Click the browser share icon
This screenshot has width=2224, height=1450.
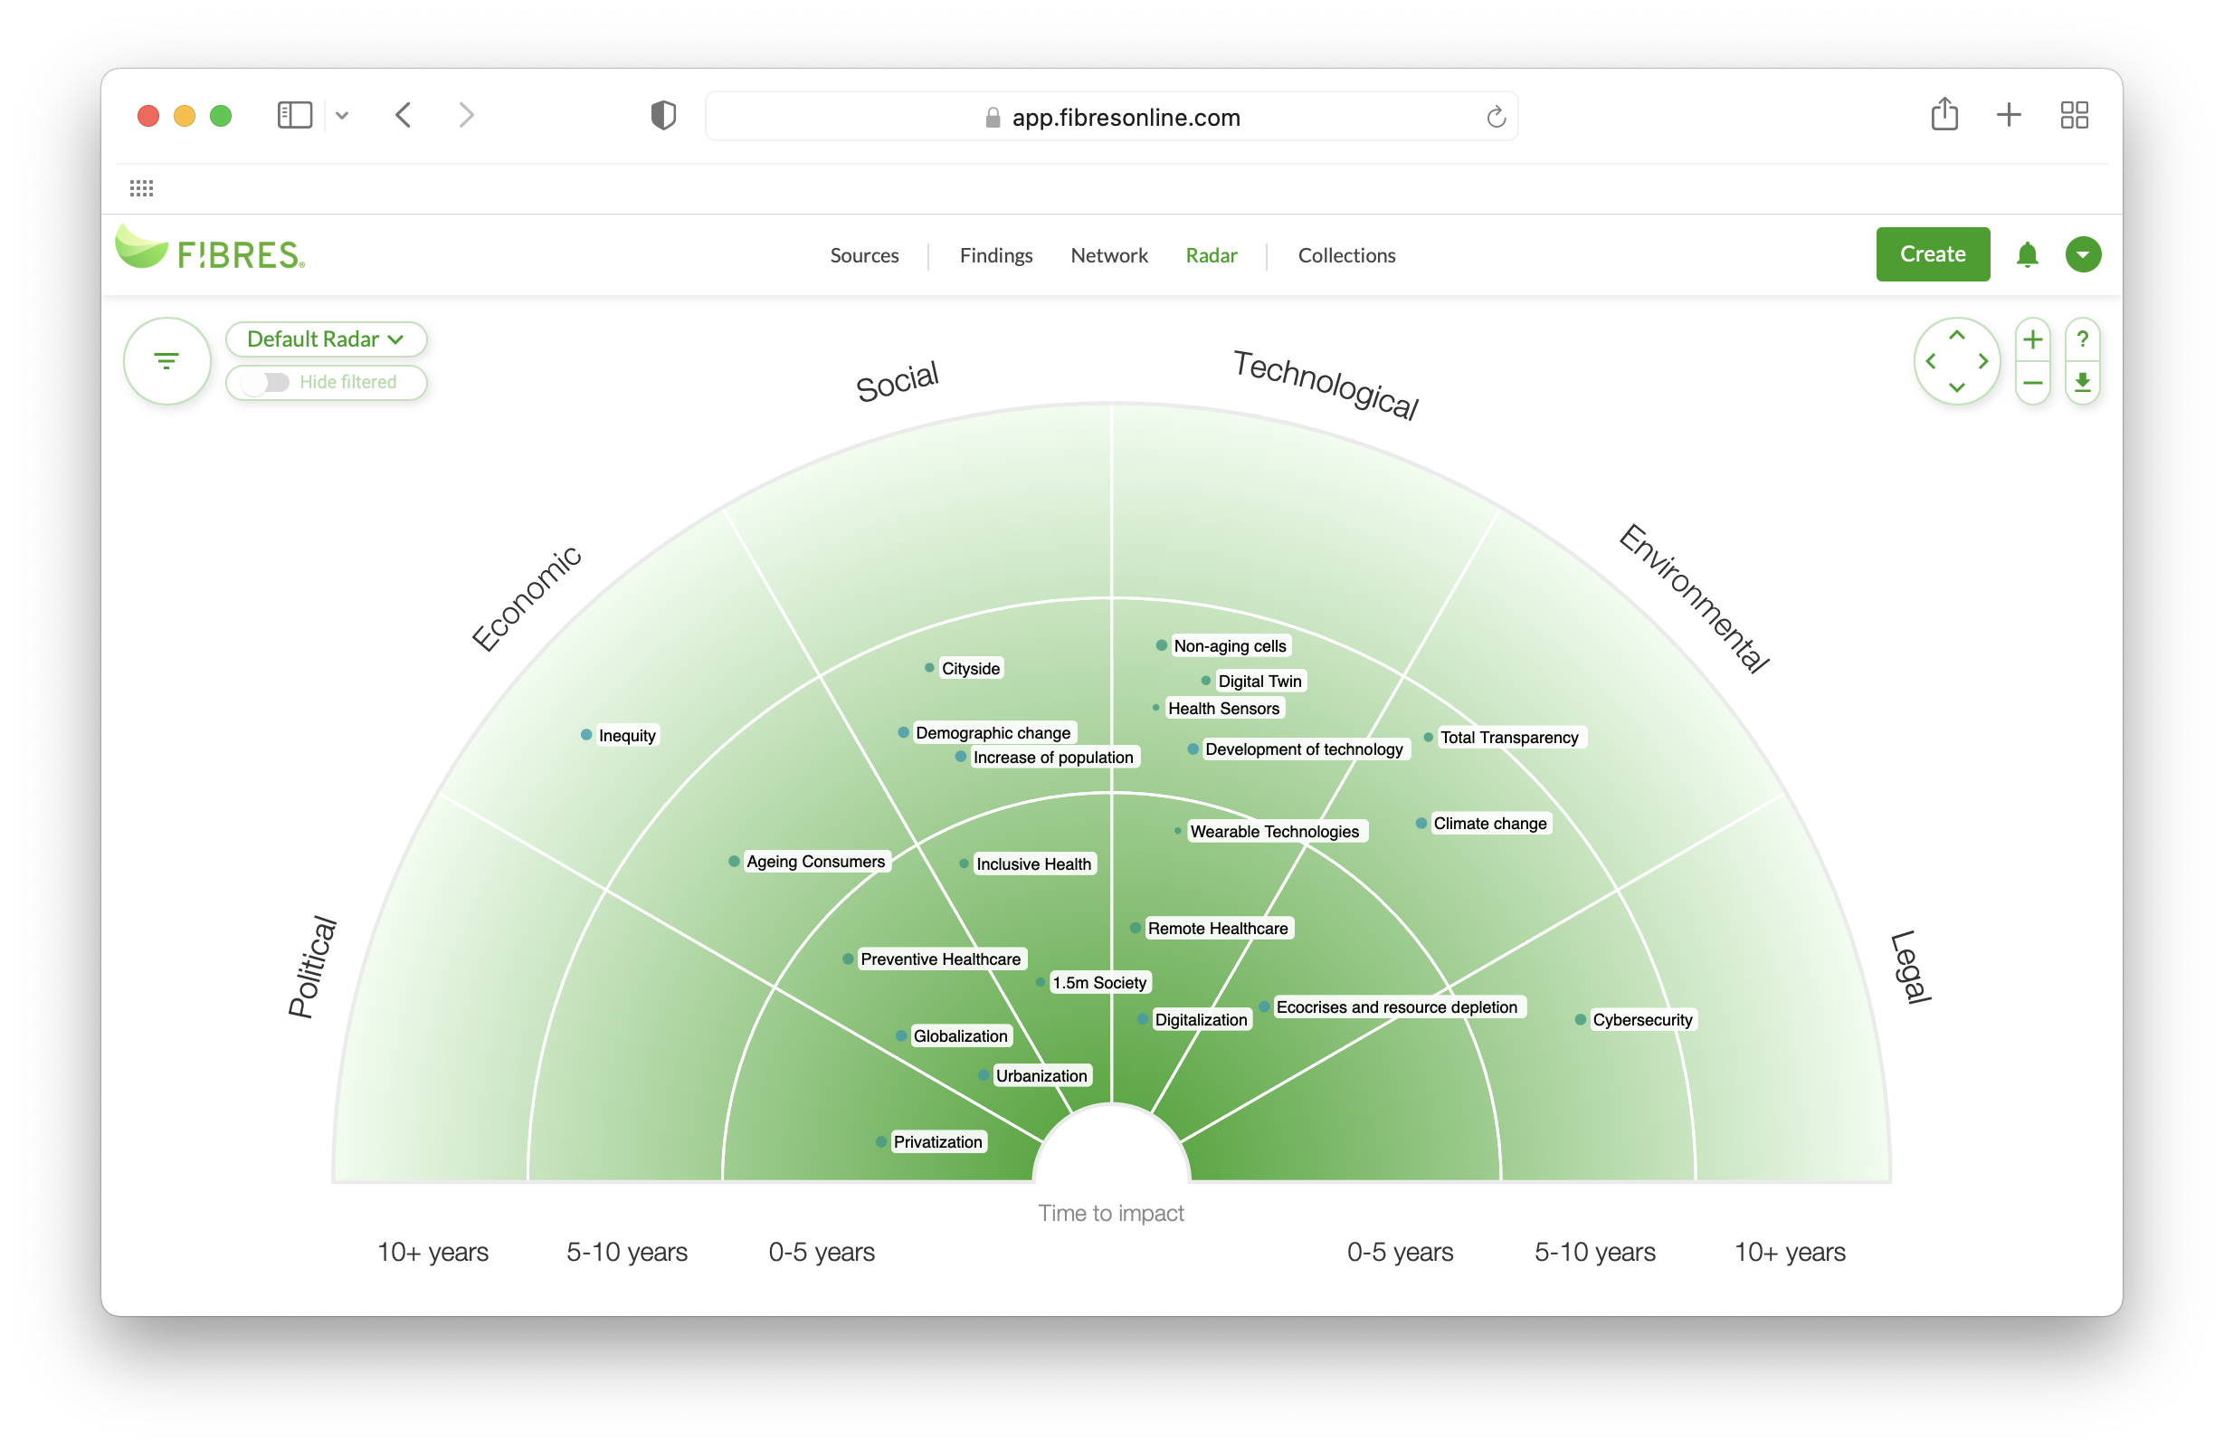(1944, 115)
